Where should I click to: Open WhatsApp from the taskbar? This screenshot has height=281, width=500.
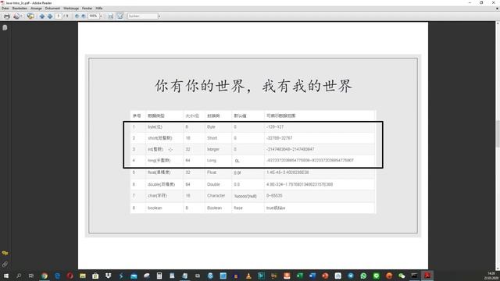click(x=363, y=276)
